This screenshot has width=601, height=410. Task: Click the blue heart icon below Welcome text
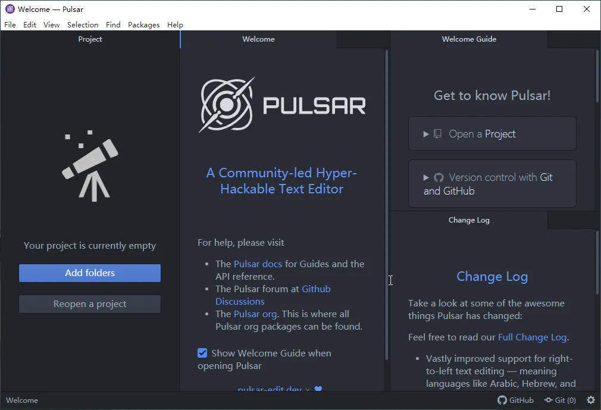tap(318, 389)
